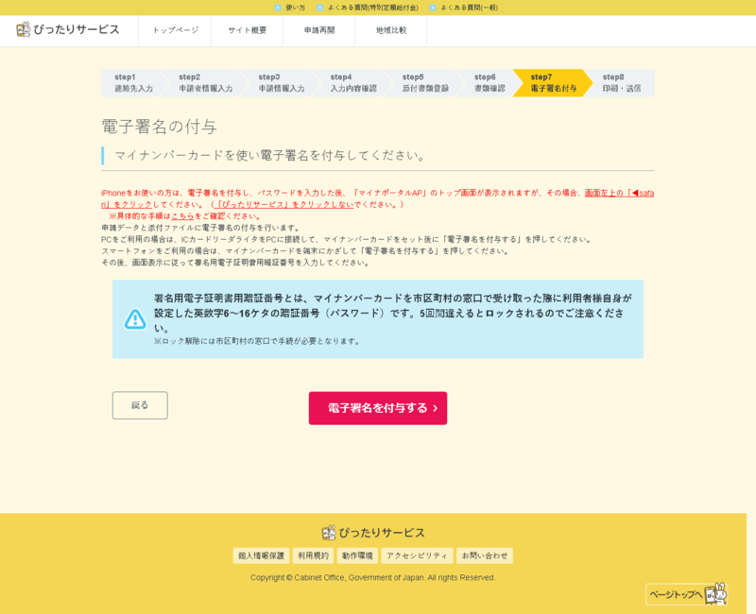The image size is (756, 614).
Task: Select step5 添付書類登録 in the progress bar
Action: (425, 83)
